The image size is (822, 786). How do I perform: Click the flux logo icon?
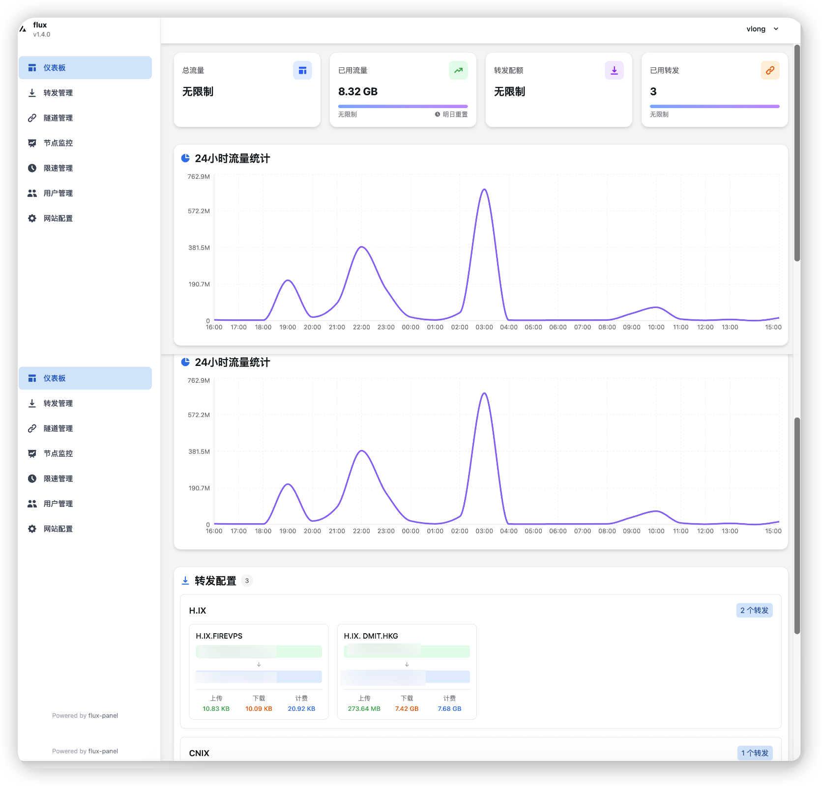[x=23, y=29]
